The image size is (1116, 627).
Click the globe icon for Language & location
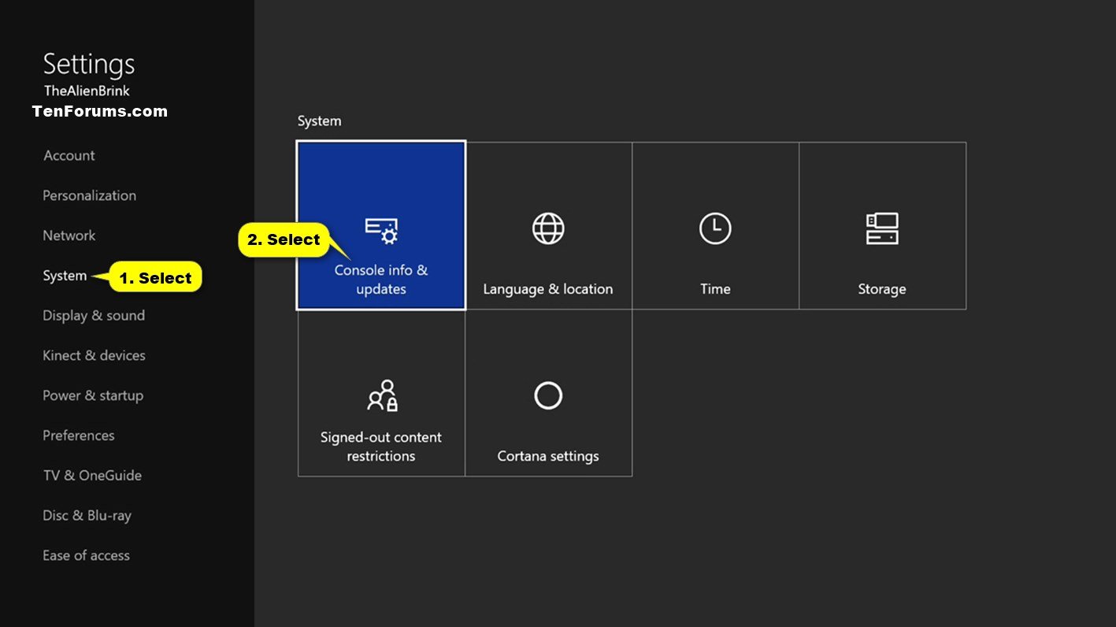(x=548, y=228)
